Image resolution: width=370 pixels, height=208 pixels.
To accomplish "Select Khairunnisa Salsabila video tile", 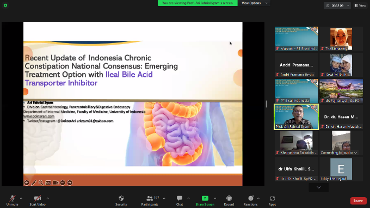I will pos(297,143).
